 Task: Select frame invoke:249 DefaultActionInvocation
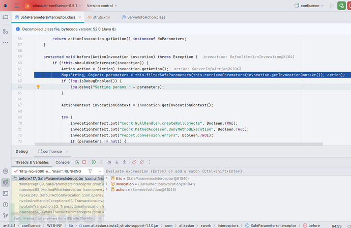coord(58,195)
